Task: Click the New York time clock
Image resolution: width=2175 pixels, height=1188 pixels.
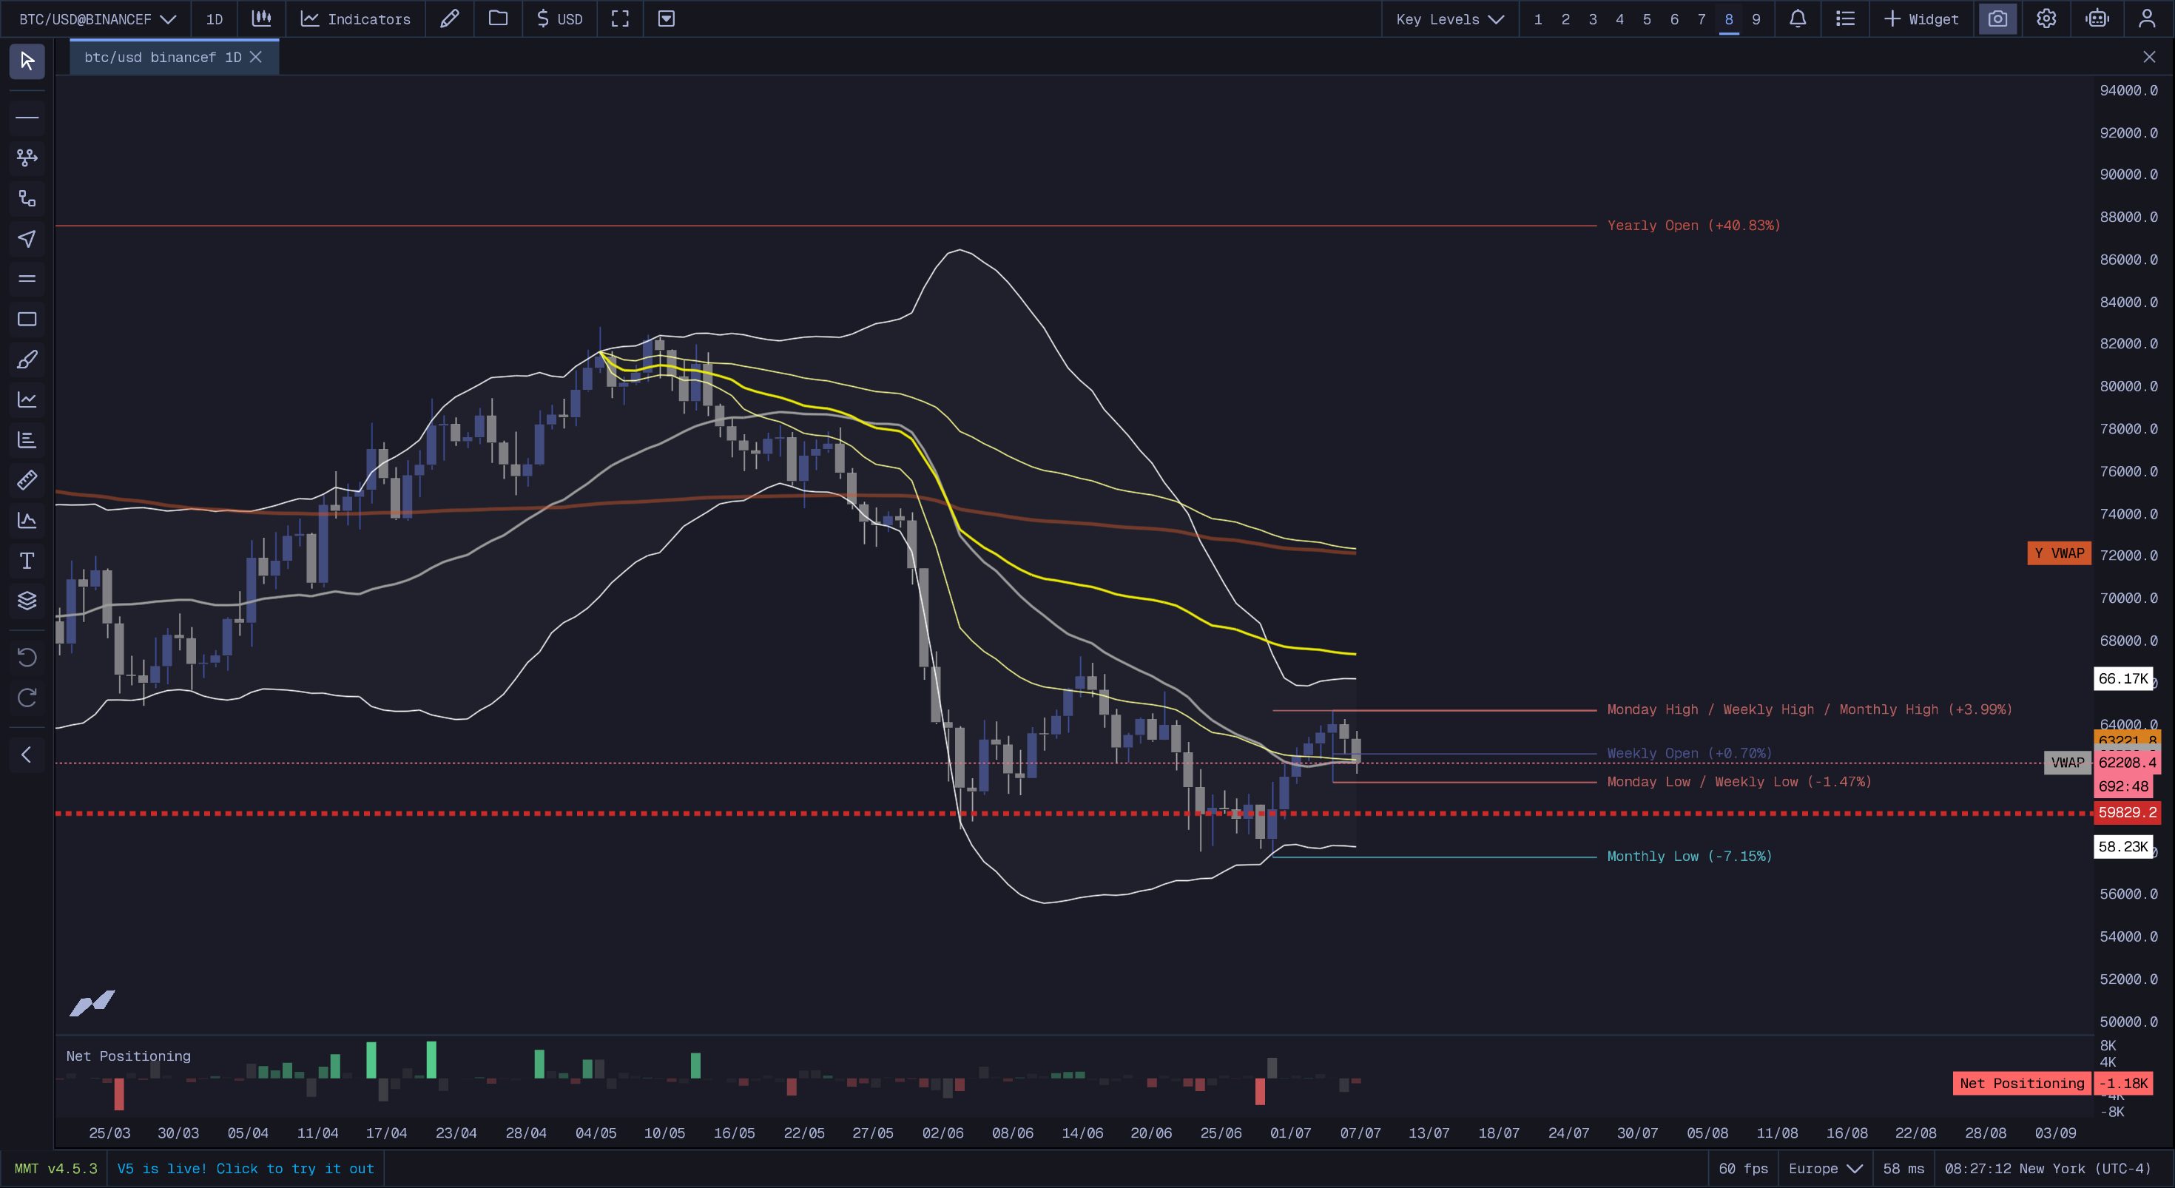Action: 2048,1169
